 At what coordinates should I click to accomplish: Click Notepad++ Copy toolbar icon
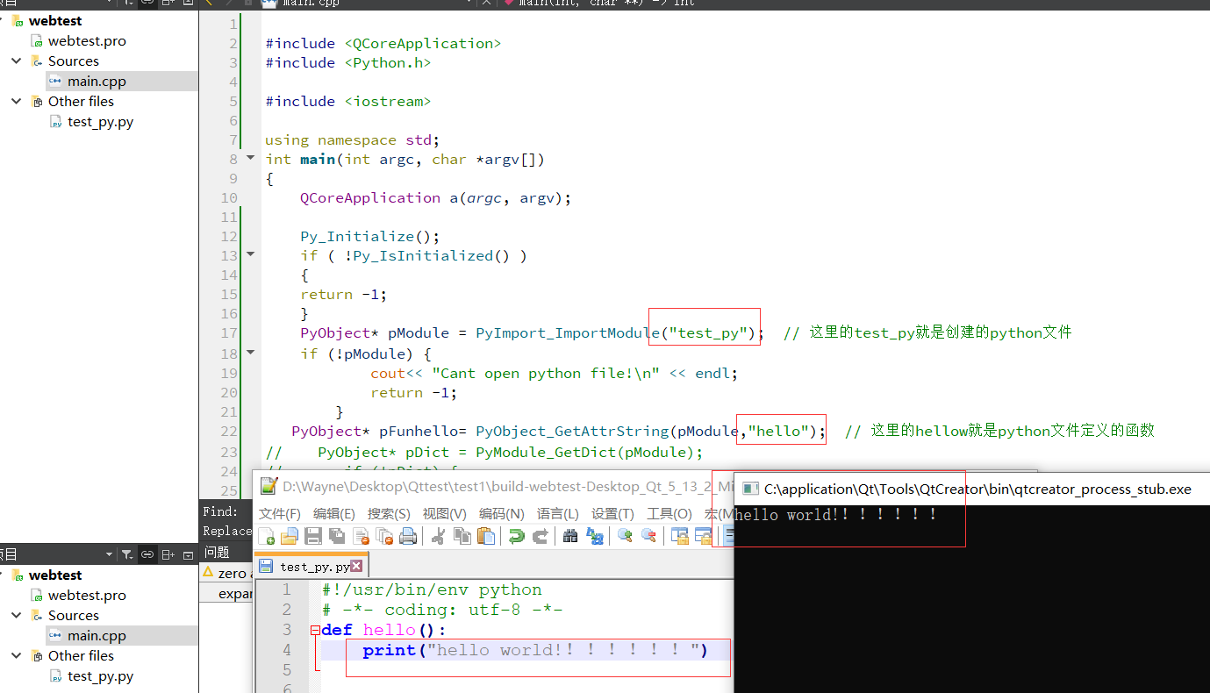[x=462, y=536]
